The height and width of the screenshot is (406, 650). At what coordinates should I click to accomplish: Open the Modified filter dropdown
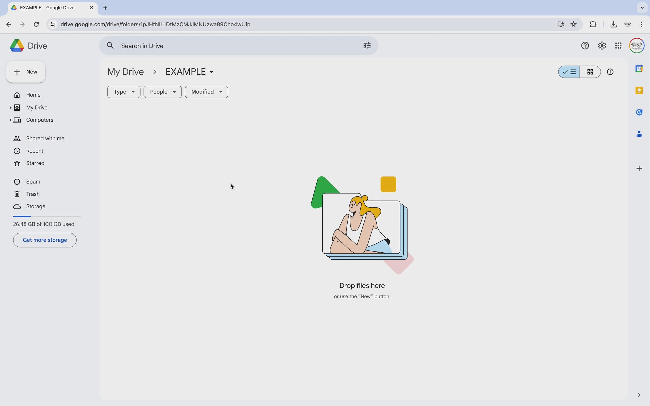pyautogui.click(x=206, y=92)
